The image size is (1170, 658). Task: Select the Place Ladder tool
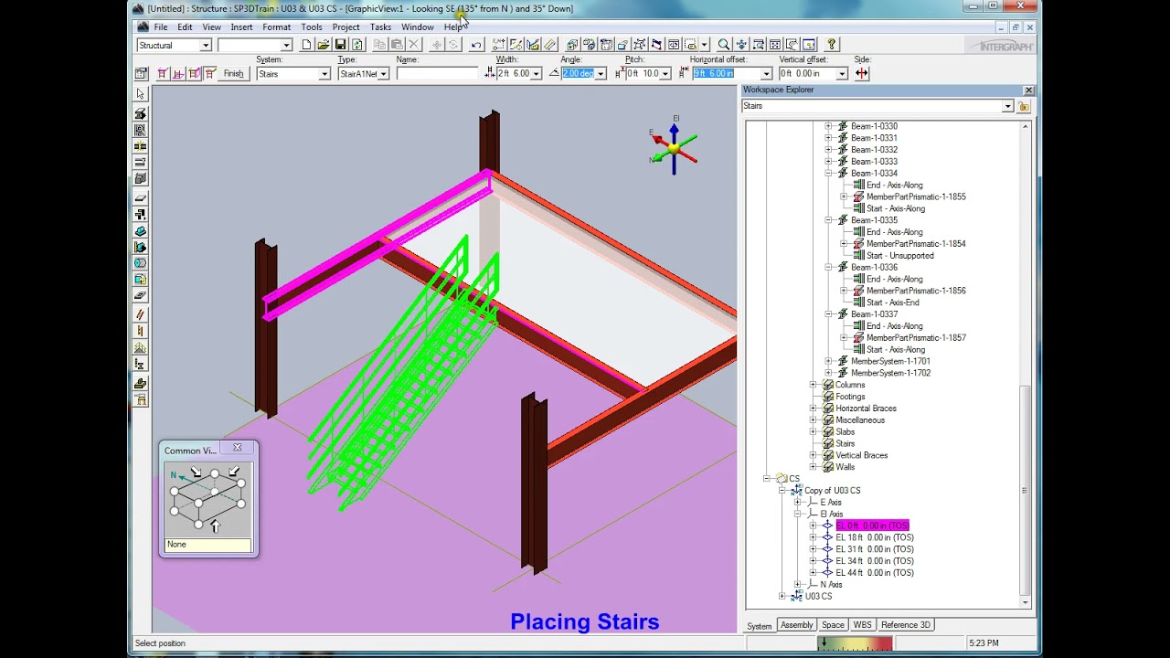pyautogui.click(x=140, y=331)
